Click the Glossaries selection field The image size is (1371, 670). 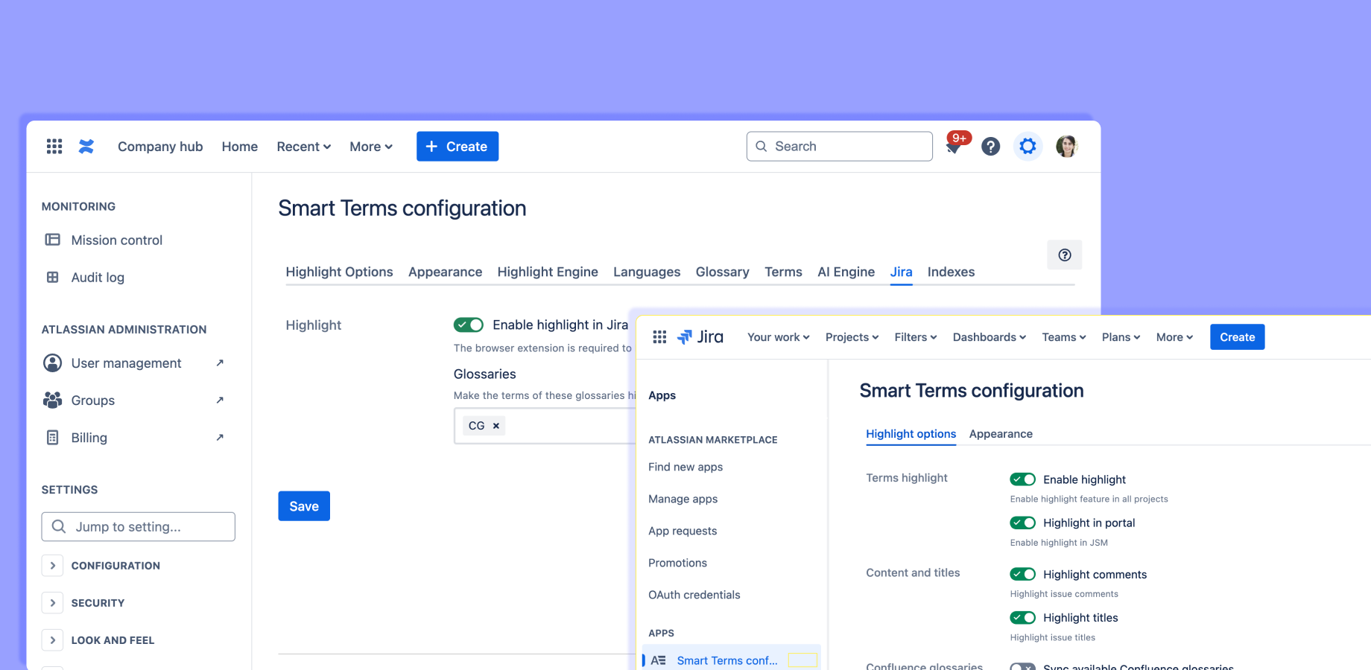pyautogui.click(x=545, y=426)
